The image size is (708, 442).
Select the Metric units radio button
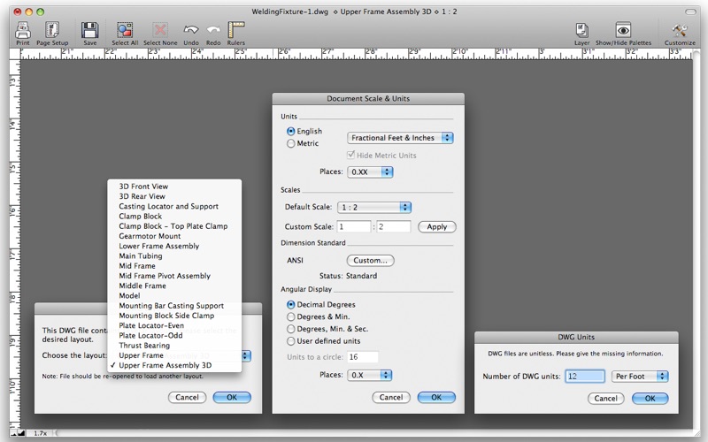[290, 143]
